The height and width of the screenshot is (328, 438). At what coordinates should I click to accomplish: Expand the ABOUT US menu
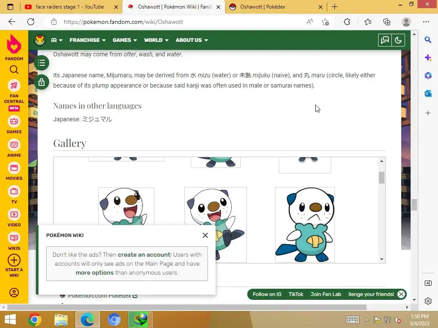(x=192, y=40)
